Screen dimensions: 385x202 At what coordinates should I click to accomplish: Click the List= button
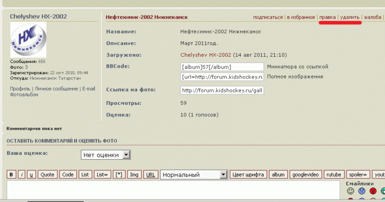[x=103, y=175]
